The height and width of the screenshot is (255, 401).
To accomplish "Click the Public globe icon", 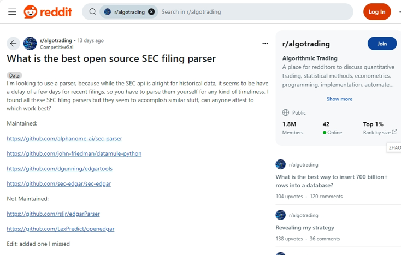I will [286, 112].
